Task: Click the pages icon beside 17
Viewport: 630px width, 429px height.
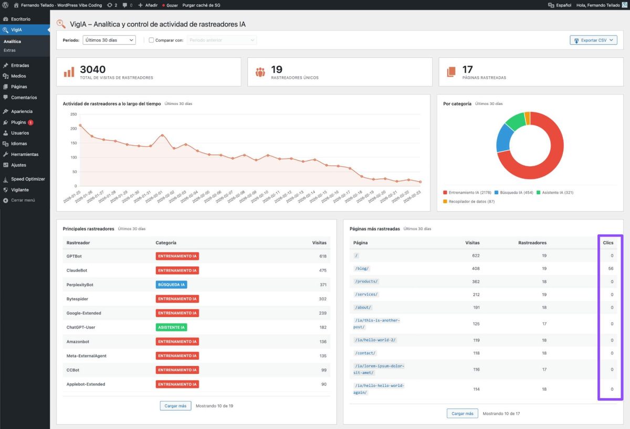Action: (x=451, y=72)
